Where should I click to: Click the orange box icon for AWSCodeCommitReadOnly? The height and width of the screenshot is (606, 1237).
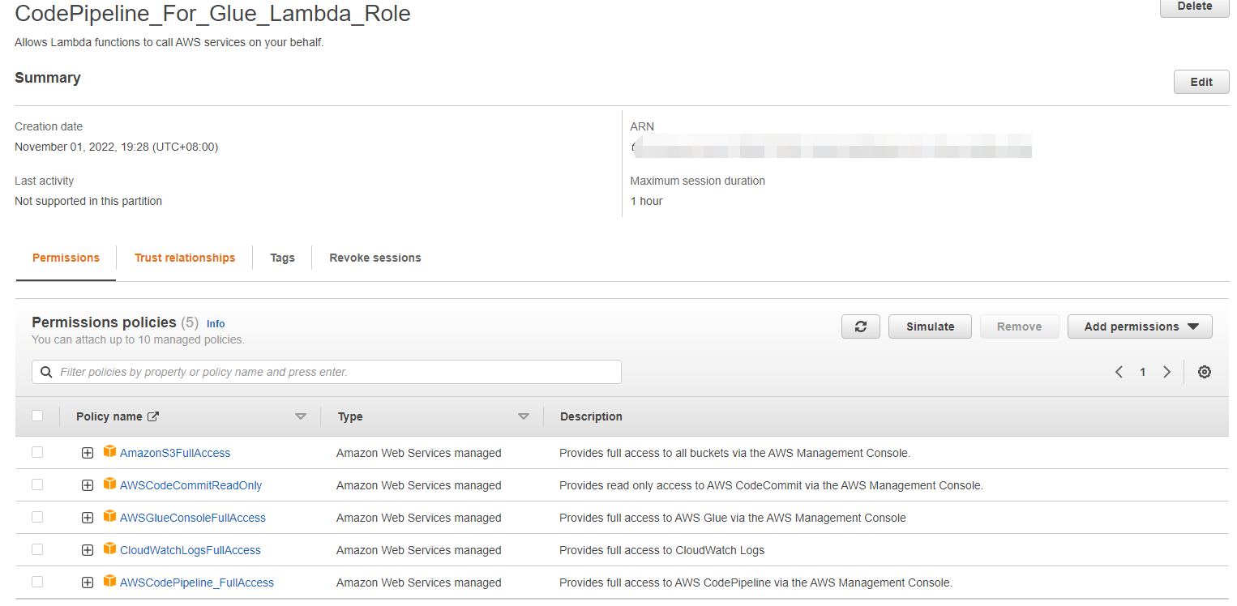click(110, 484)
